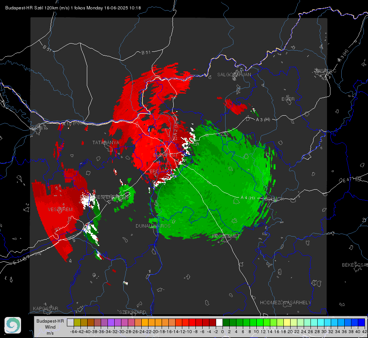
Task: Select the HÓDMEZŐVÁSÁRHELY city label
Action: pos(285,303)
